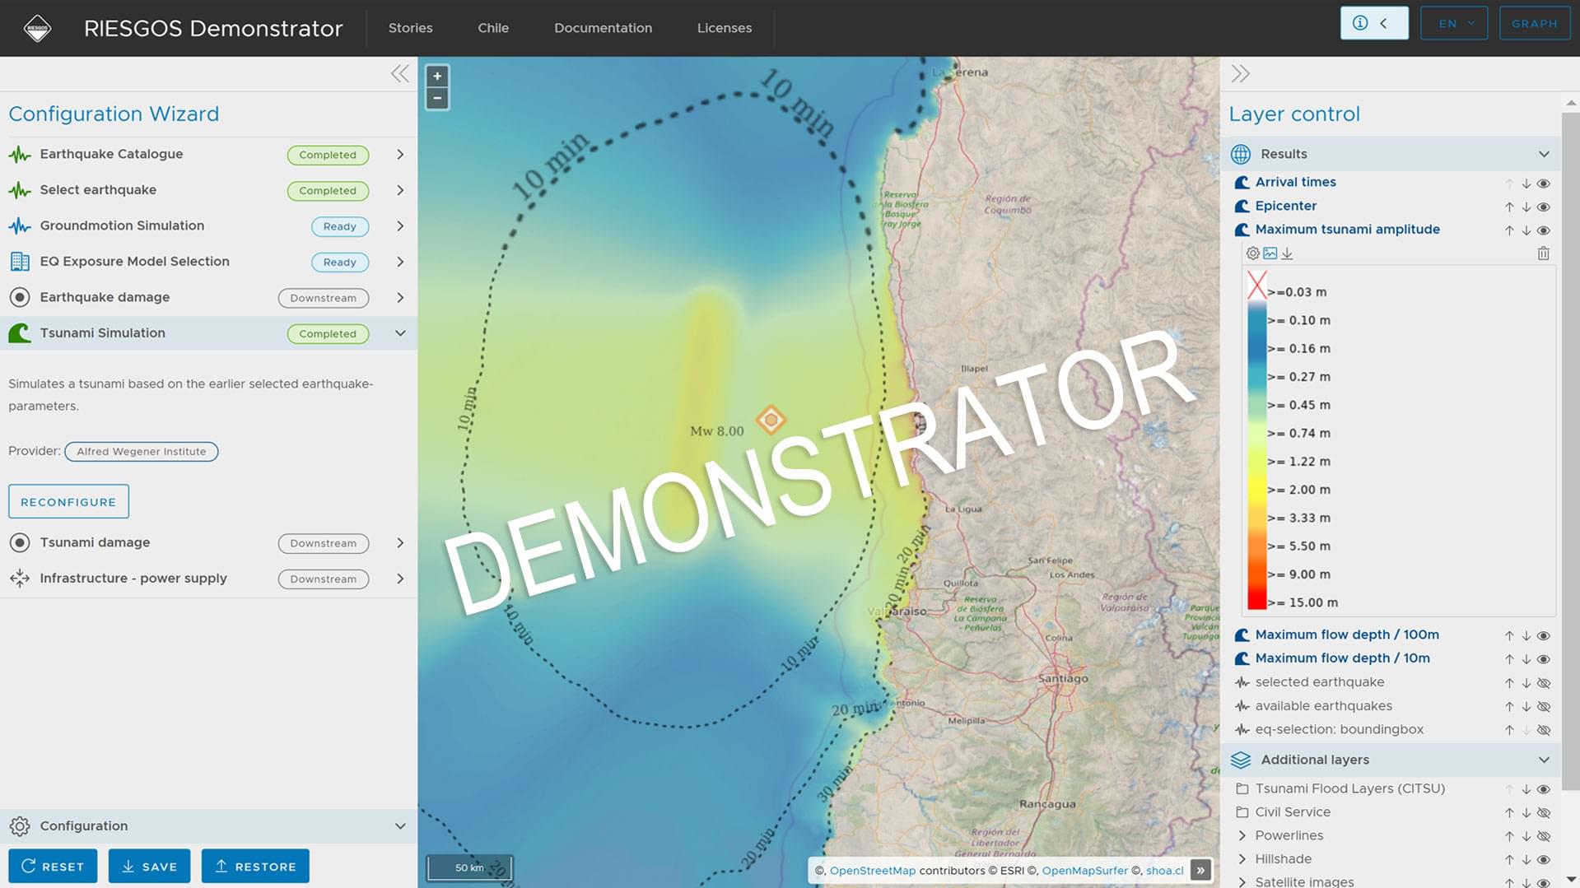Hide the Tsunami Flood Layers (CITSU)
This screenshot has height=888, width=1580.
coord(1544,789)
